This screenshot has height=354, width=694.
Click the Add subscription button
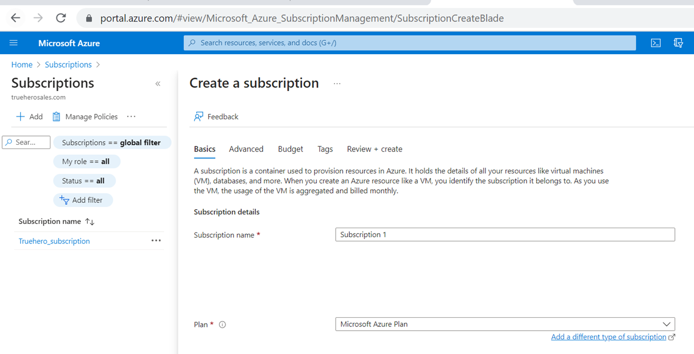coord(29,117)
